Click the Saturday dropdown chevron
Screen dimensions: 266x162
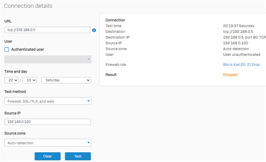pyautogui.click(x=88, y=80)
